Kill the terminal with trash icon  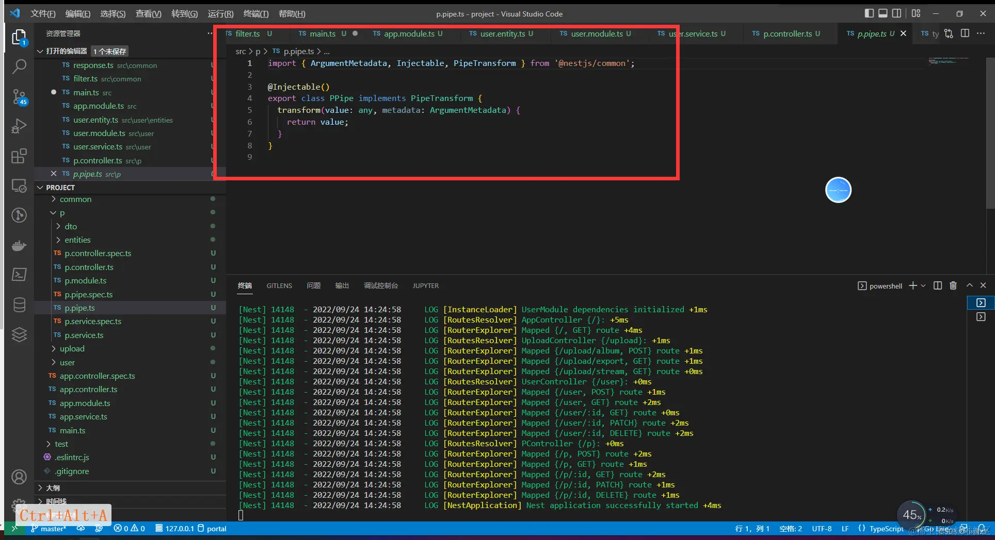[x=953, y=285]
